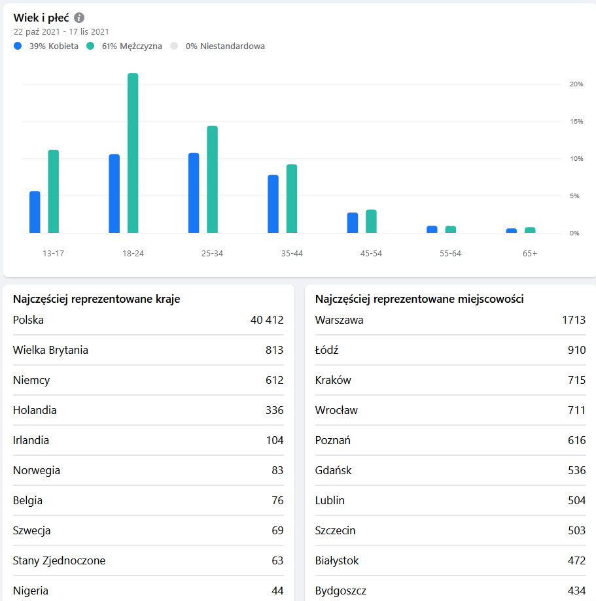596x601 pixels.
Task: Select the blue female bar for 18-24
Action: [x=114, y=194]
